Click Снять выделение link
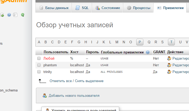The width and height of the screenshot is (189, 111). 89,81
